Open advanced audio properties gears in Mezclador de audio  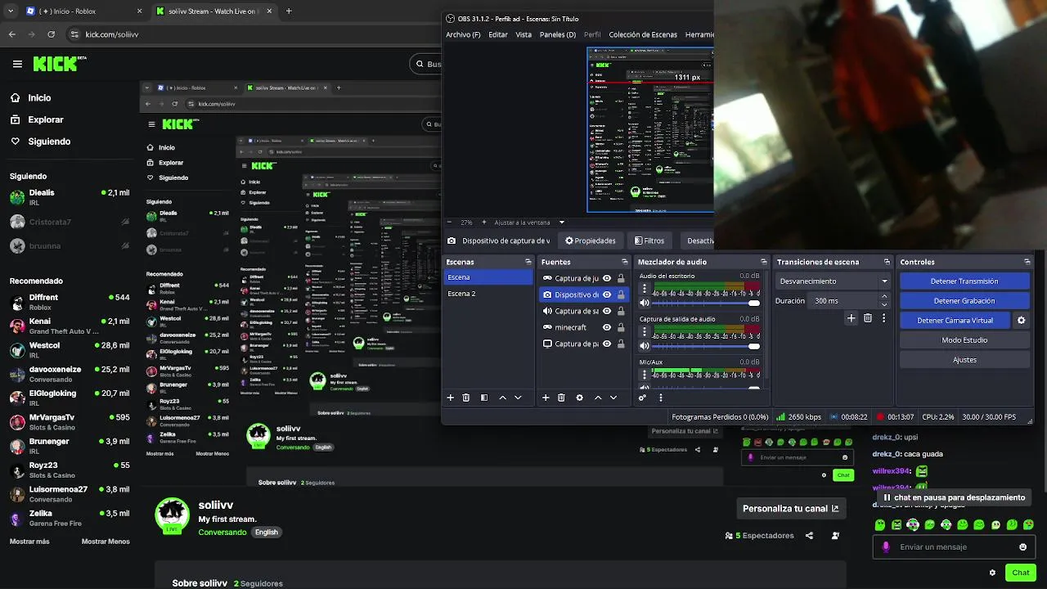tap(642, 398)
